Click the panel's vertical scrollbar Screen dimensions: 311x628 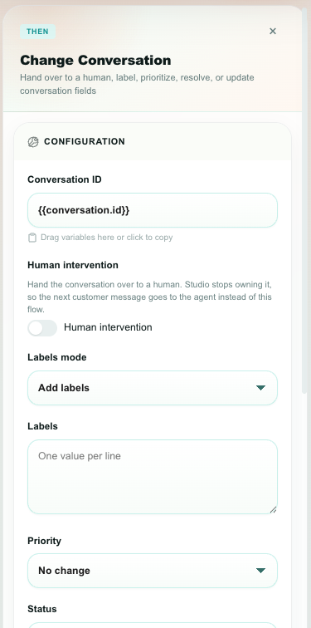304,200
